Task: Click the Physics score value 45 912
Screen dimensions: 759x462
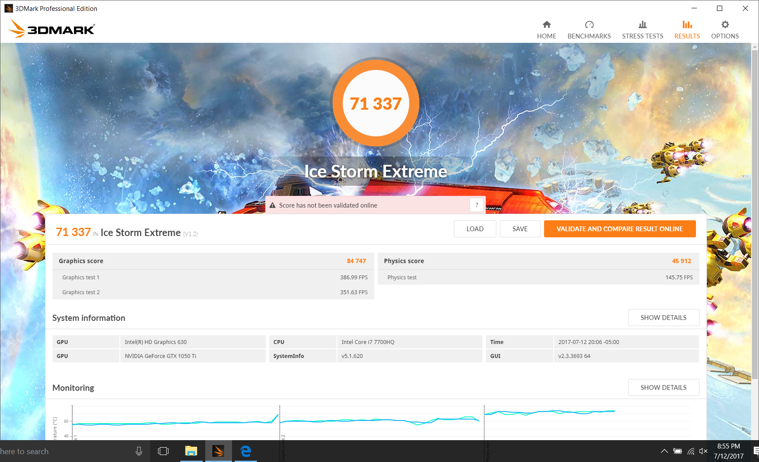Action: (x=682, y=261)
